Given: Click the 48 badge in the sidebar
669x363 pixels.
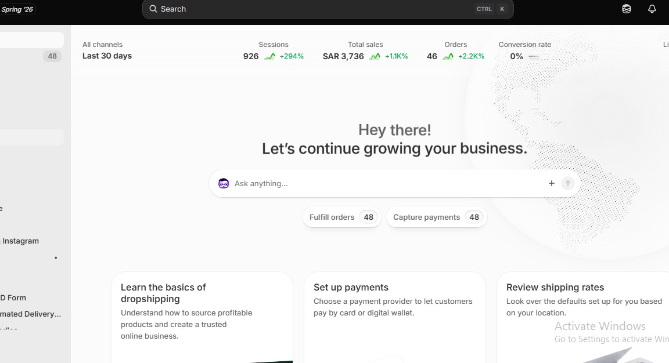Looking at the screenshot, I should coord(52,56).
